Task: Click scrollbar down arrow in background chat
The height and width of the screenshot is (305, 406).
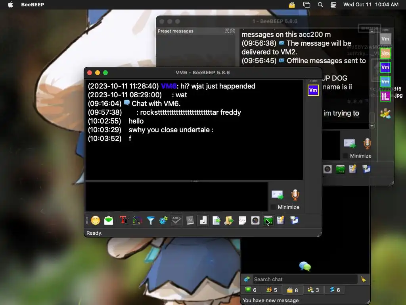Action: tap(372, 126)
